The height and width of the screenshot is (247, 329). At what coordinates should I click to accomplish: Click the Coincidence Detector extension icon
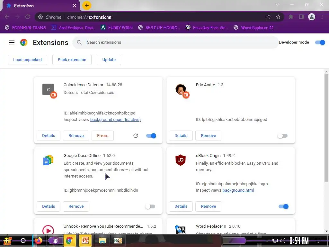[x=49, y=90]
